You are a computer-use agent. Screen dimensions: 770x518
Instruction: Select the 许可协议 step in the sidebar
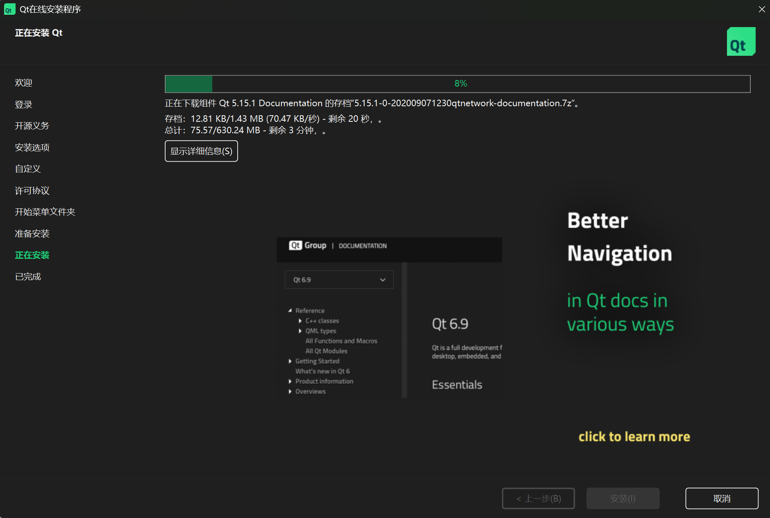32,190
